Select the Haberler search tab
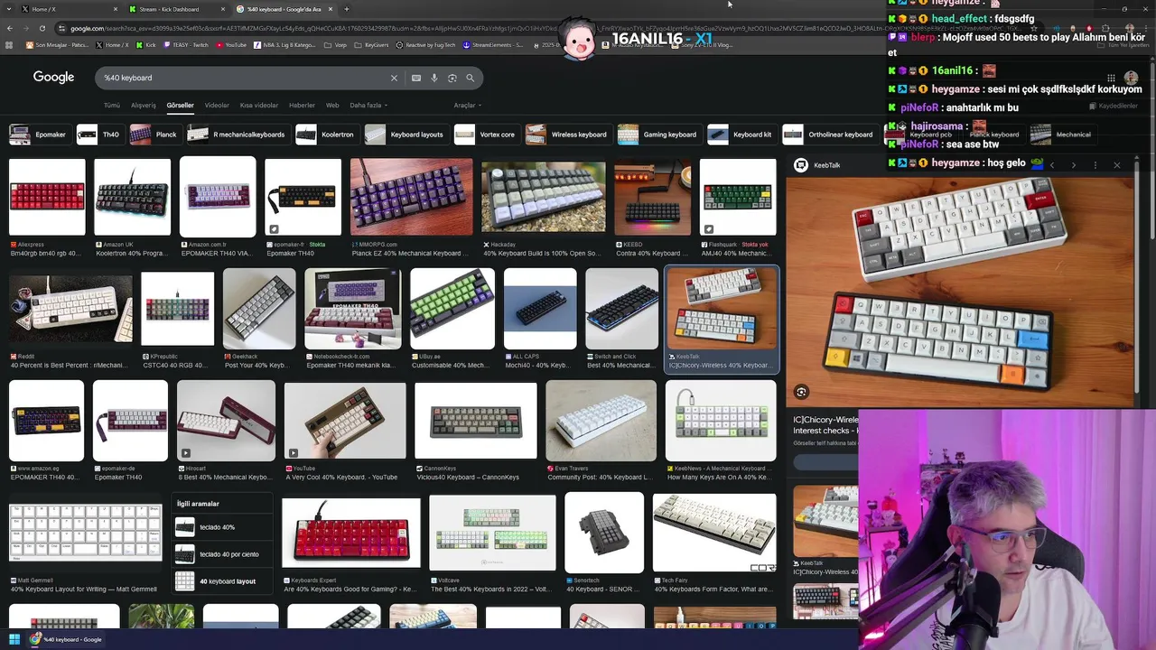Image resolution: width=1156 pixels, height=650 pixels. point(302,106)
